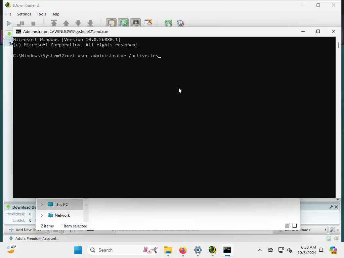Click inside the command prompt text area
344x258 pixels.
(x=174, y=117)
